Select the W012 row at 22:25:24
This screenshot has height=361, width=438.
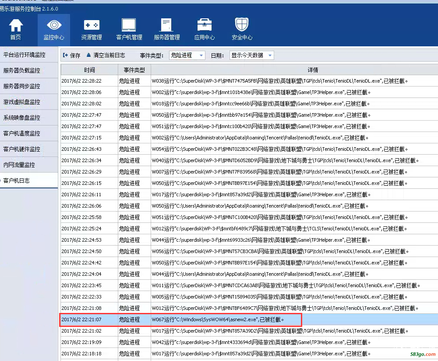click(x=249, y=229)
